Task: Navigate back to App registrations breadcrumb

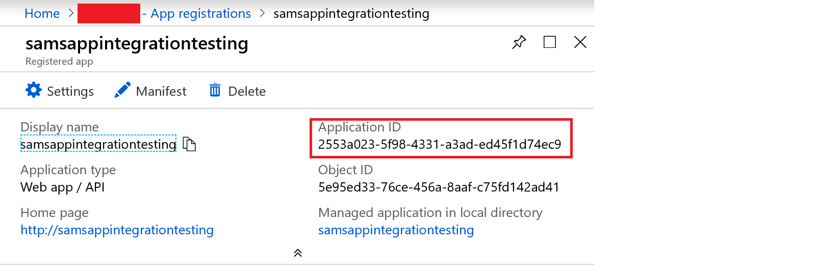Action: (x=200, y=14)
